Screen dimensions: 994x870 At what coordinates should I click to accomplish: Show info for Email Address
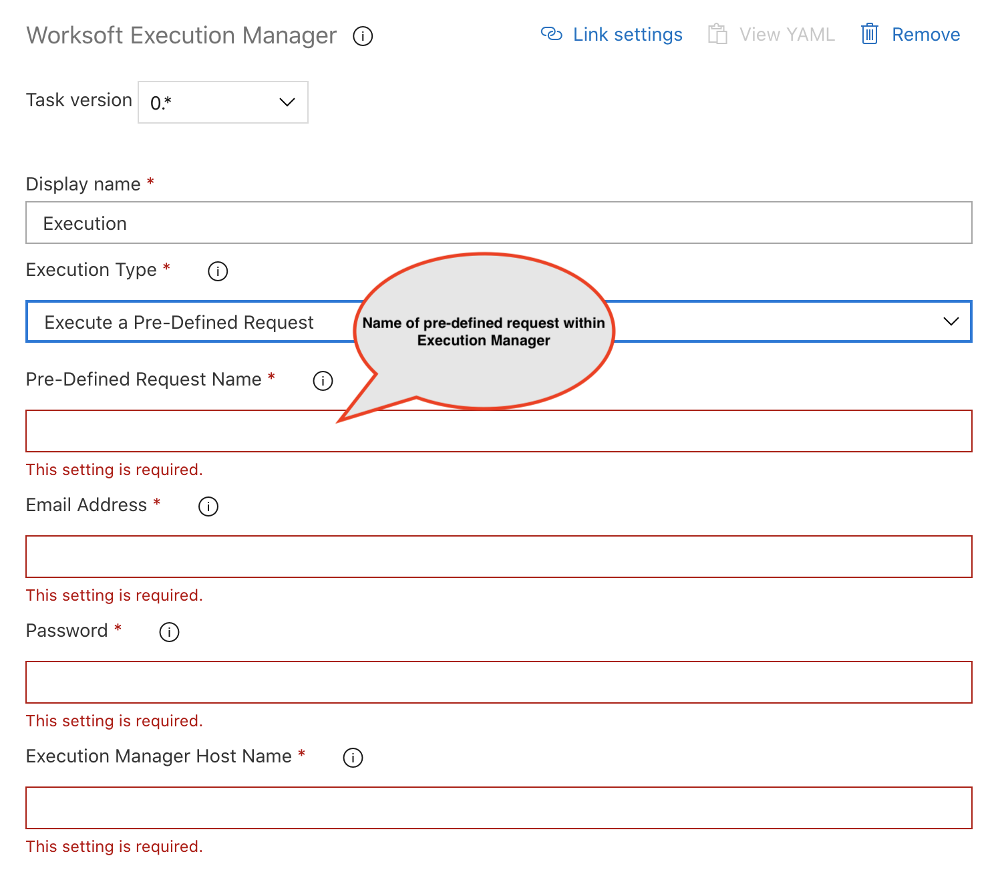coord(208,506)
